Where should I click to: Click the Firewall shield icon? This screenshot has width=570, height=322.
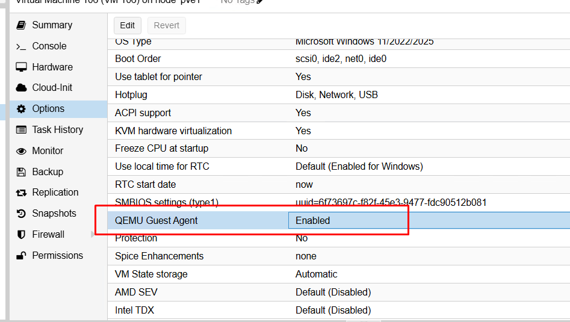22,235
